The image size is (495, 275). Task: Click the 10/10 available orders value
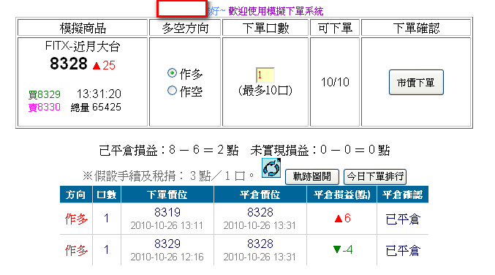(335, 82)
